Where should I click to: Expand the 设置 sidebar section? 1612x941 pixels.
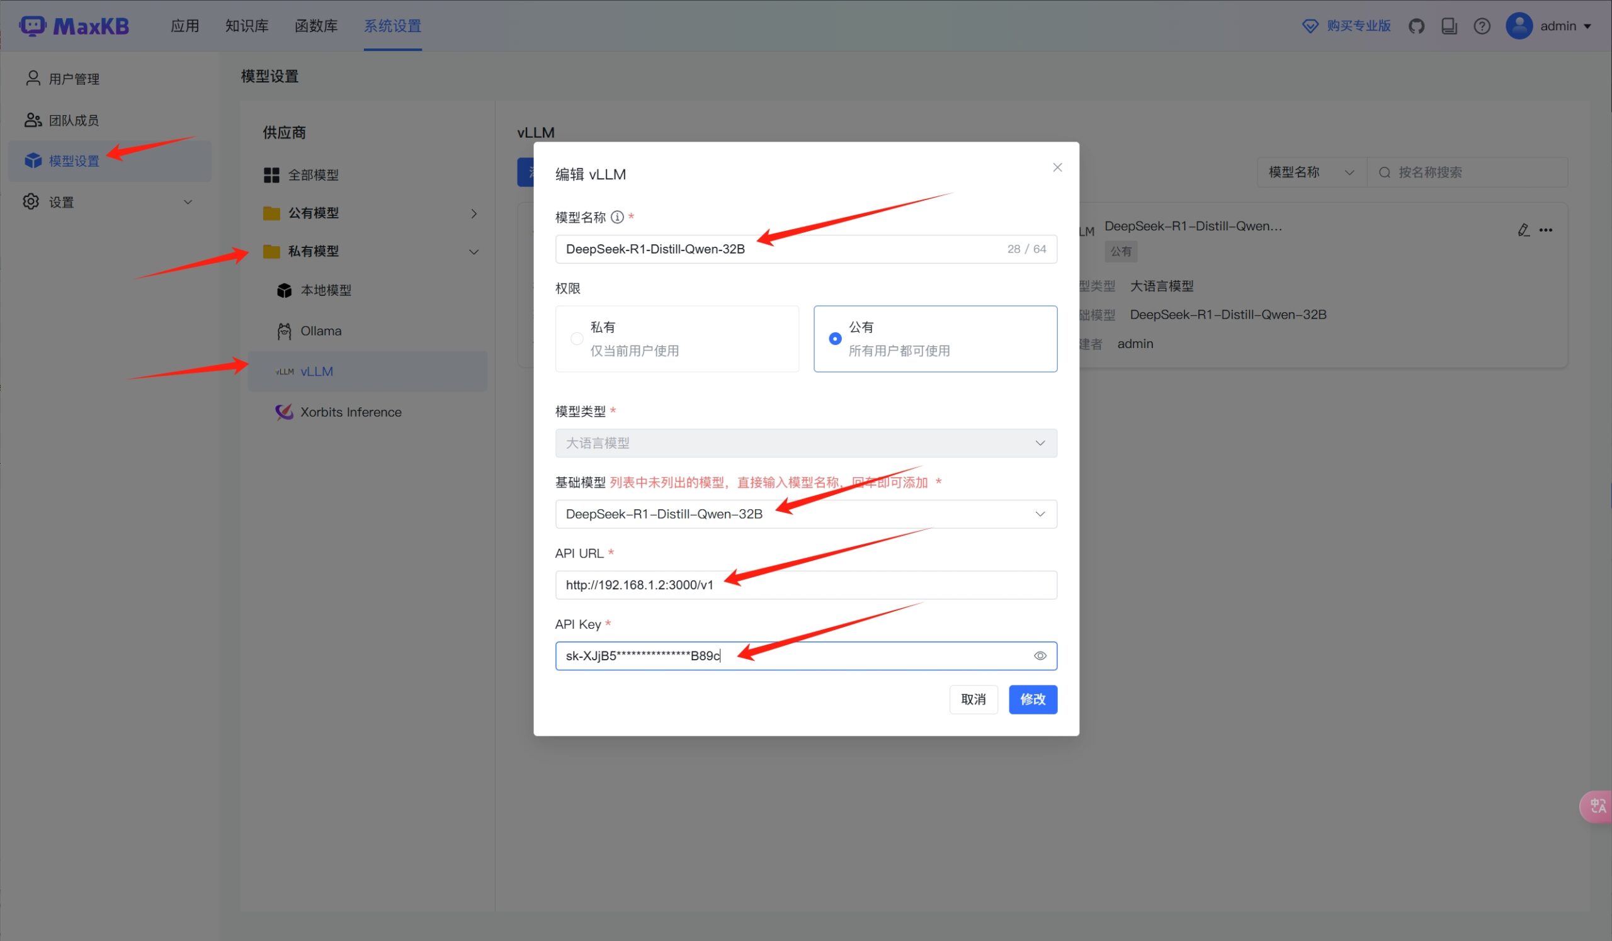110,203
